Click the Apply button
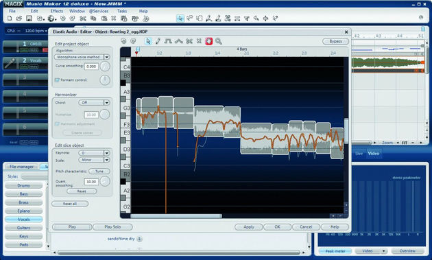 pyautogui.click(x=249, y=227)
